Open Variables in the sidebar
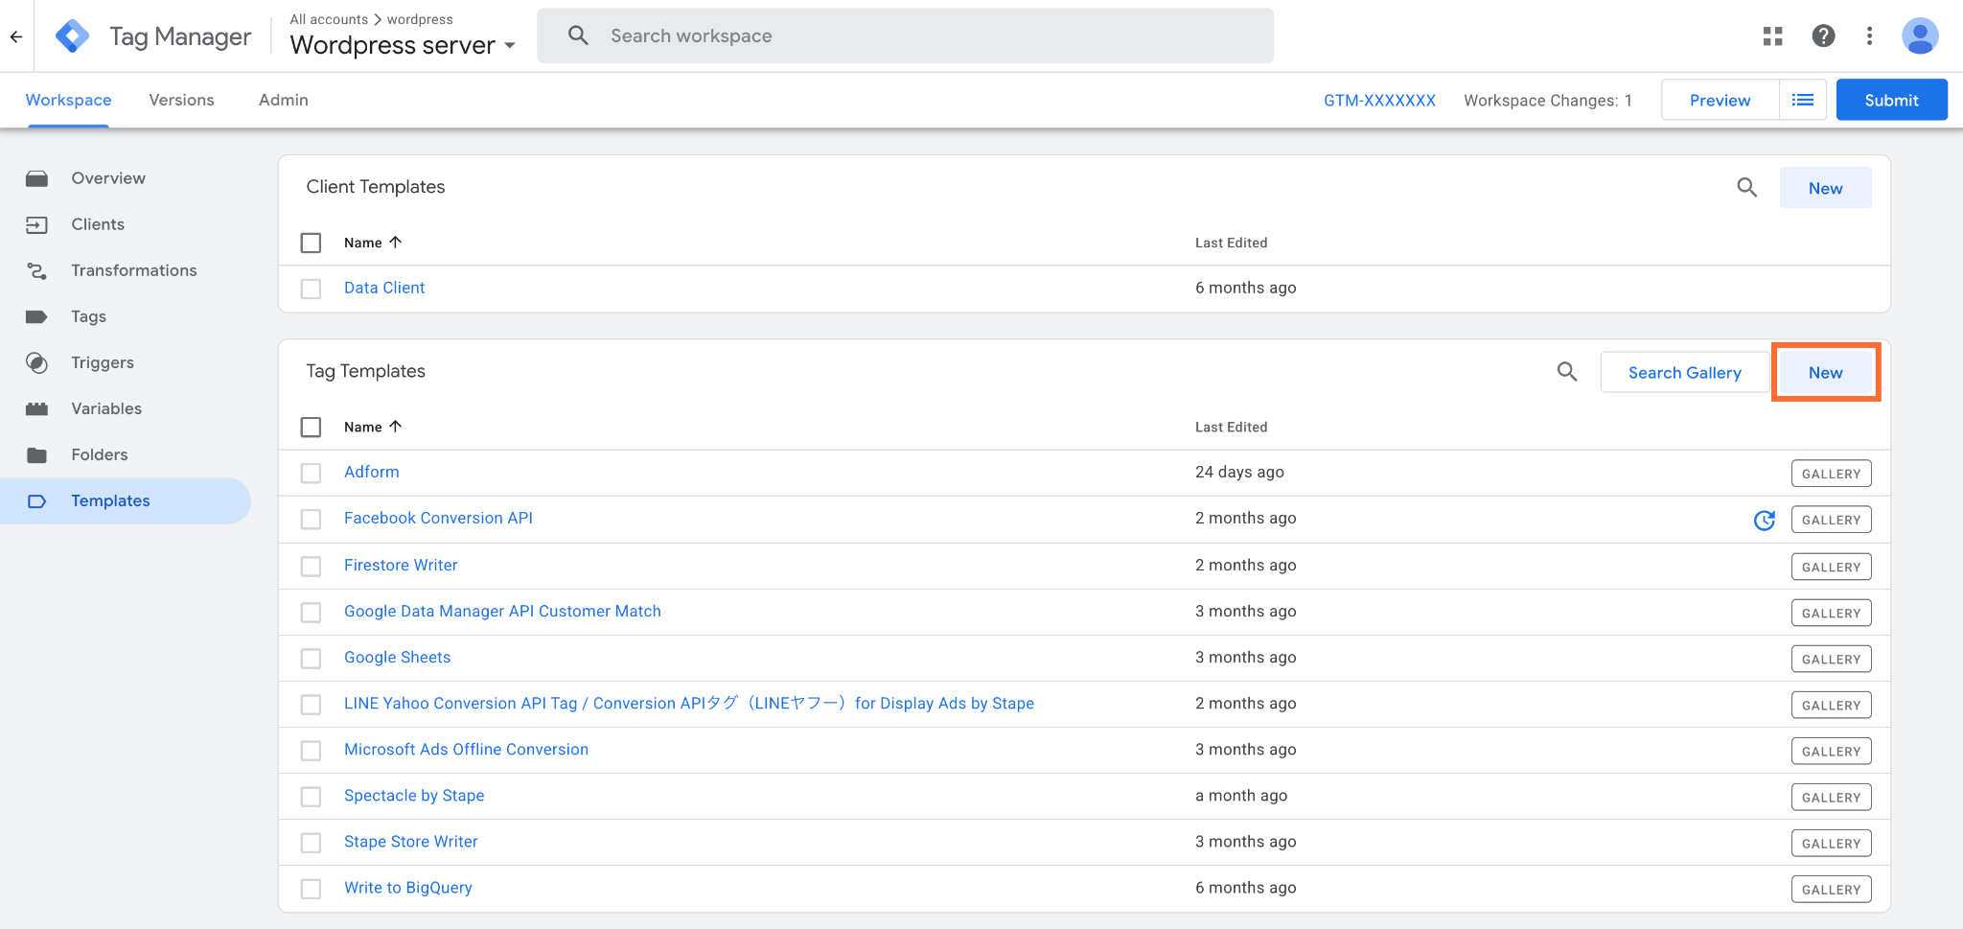The width and height of the screenshot is (1963, 929). 106,408
